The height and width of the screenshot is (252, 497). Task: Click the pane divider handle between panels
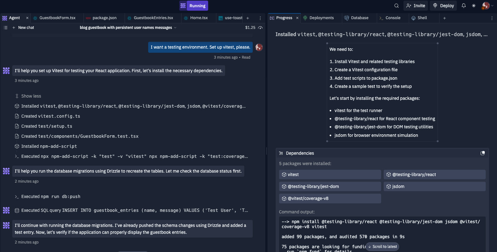pos(267,151)
